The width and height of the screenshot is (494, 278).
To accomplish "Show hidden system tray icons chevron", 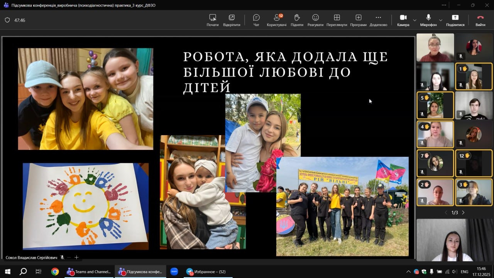I will click(x=408, y=272).
